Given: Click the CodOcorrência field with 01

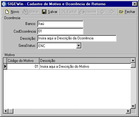Looking at the screenshot, I should (60, 31).
